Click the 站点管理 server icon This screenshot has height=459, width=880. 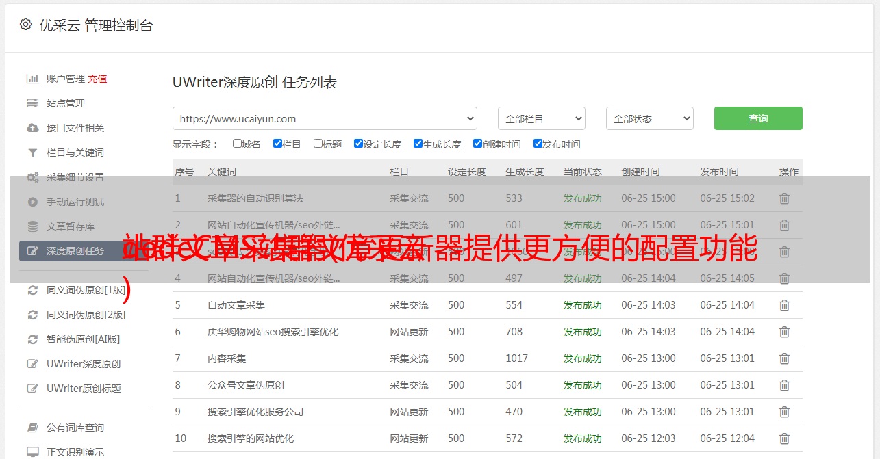pyautogui.click(x=32, y=103)
